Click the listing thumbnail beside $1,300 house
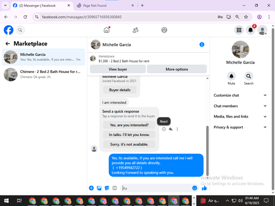 93,59
